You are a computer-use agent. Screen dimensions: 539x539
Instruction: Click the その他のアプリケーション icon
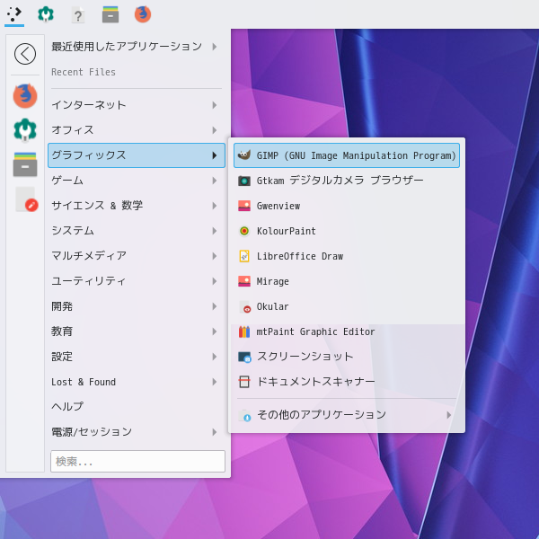[x=245, y=416]
